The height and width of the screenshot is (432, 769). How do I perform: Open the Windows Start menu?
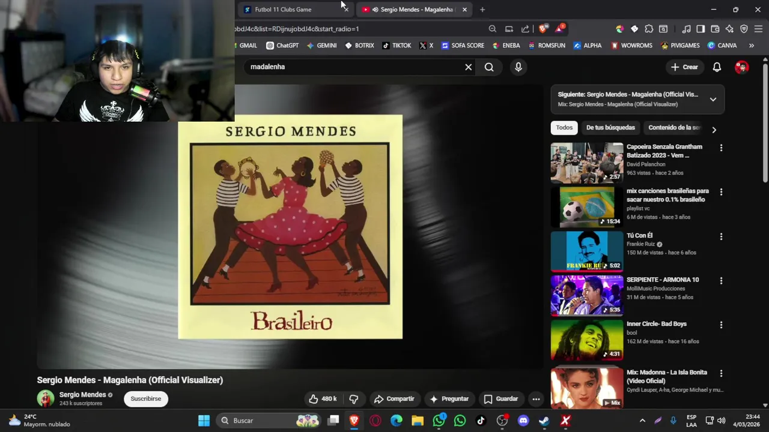(x=204, y=421)
